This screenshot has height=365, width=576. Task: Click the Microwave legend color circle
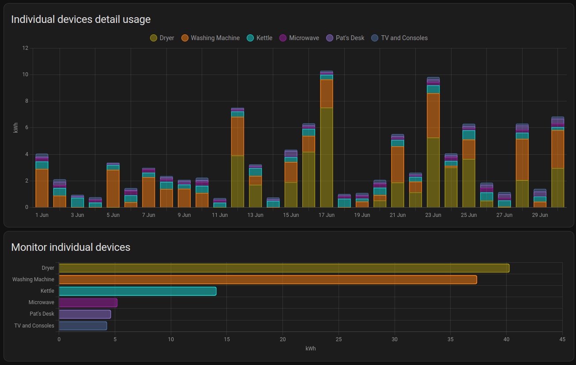tap(283, 38)
